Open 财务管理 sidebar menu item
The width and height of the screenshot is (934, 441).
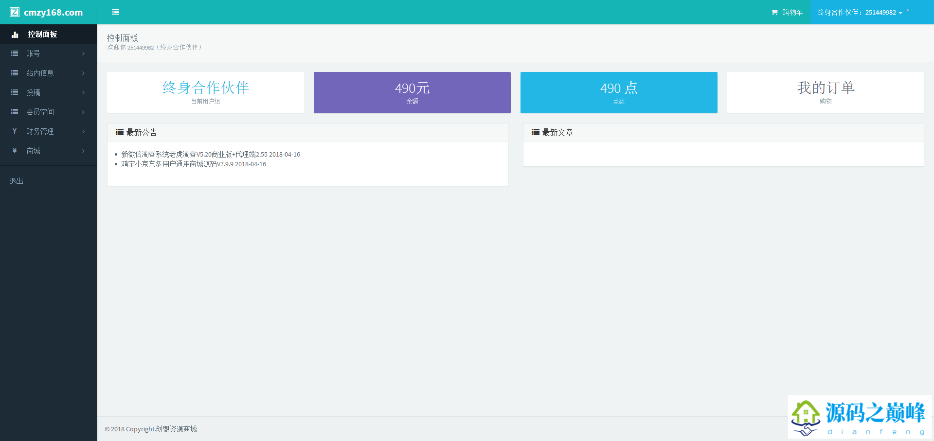40,131
